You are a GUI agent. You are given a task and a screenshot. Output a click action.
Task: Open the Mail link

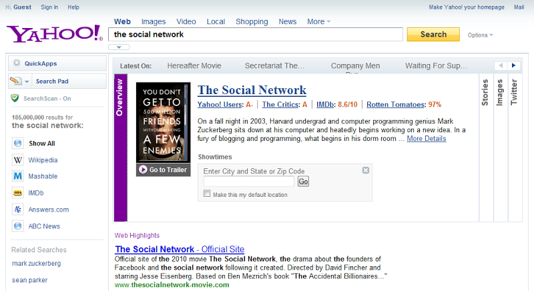coord(519,7)
